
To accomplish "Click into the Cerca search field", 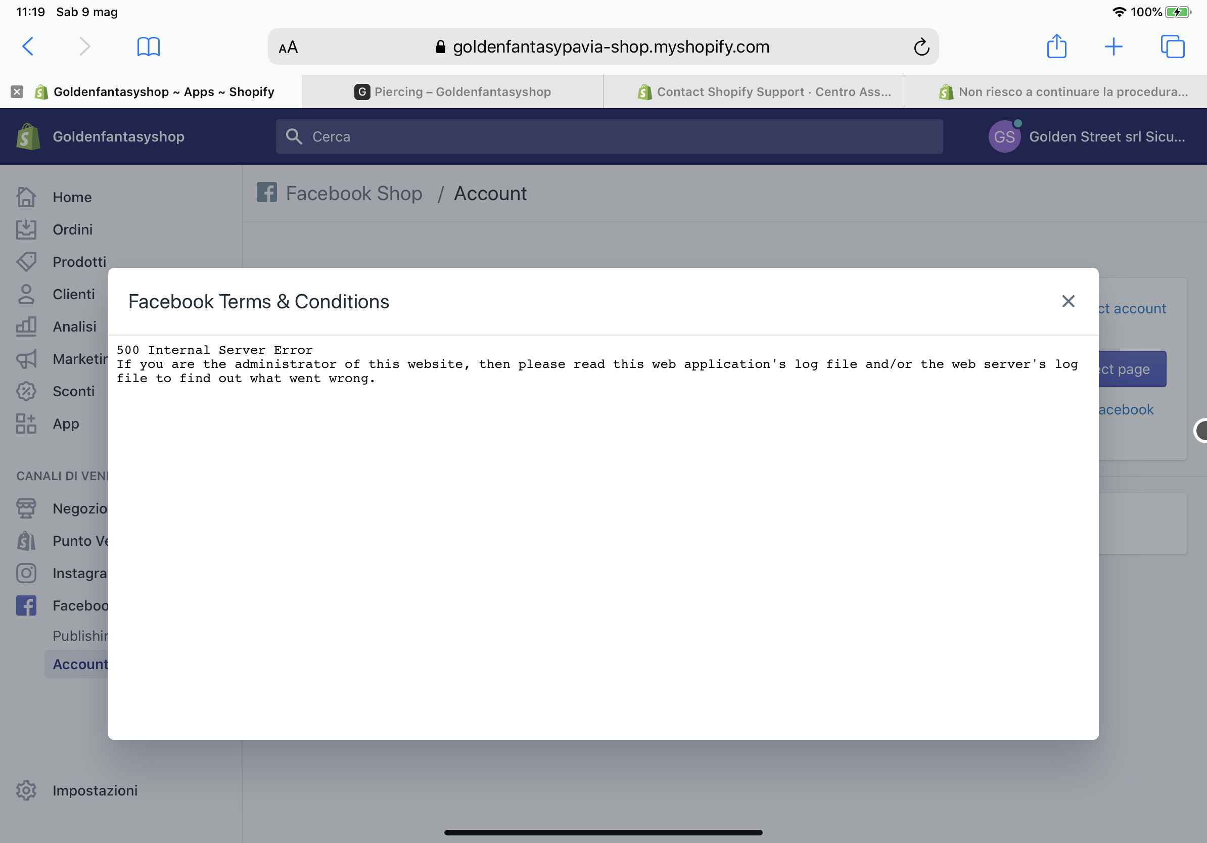I will pos(609,136).
